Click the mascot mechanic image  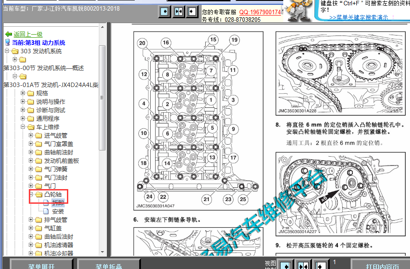[298, 11]
